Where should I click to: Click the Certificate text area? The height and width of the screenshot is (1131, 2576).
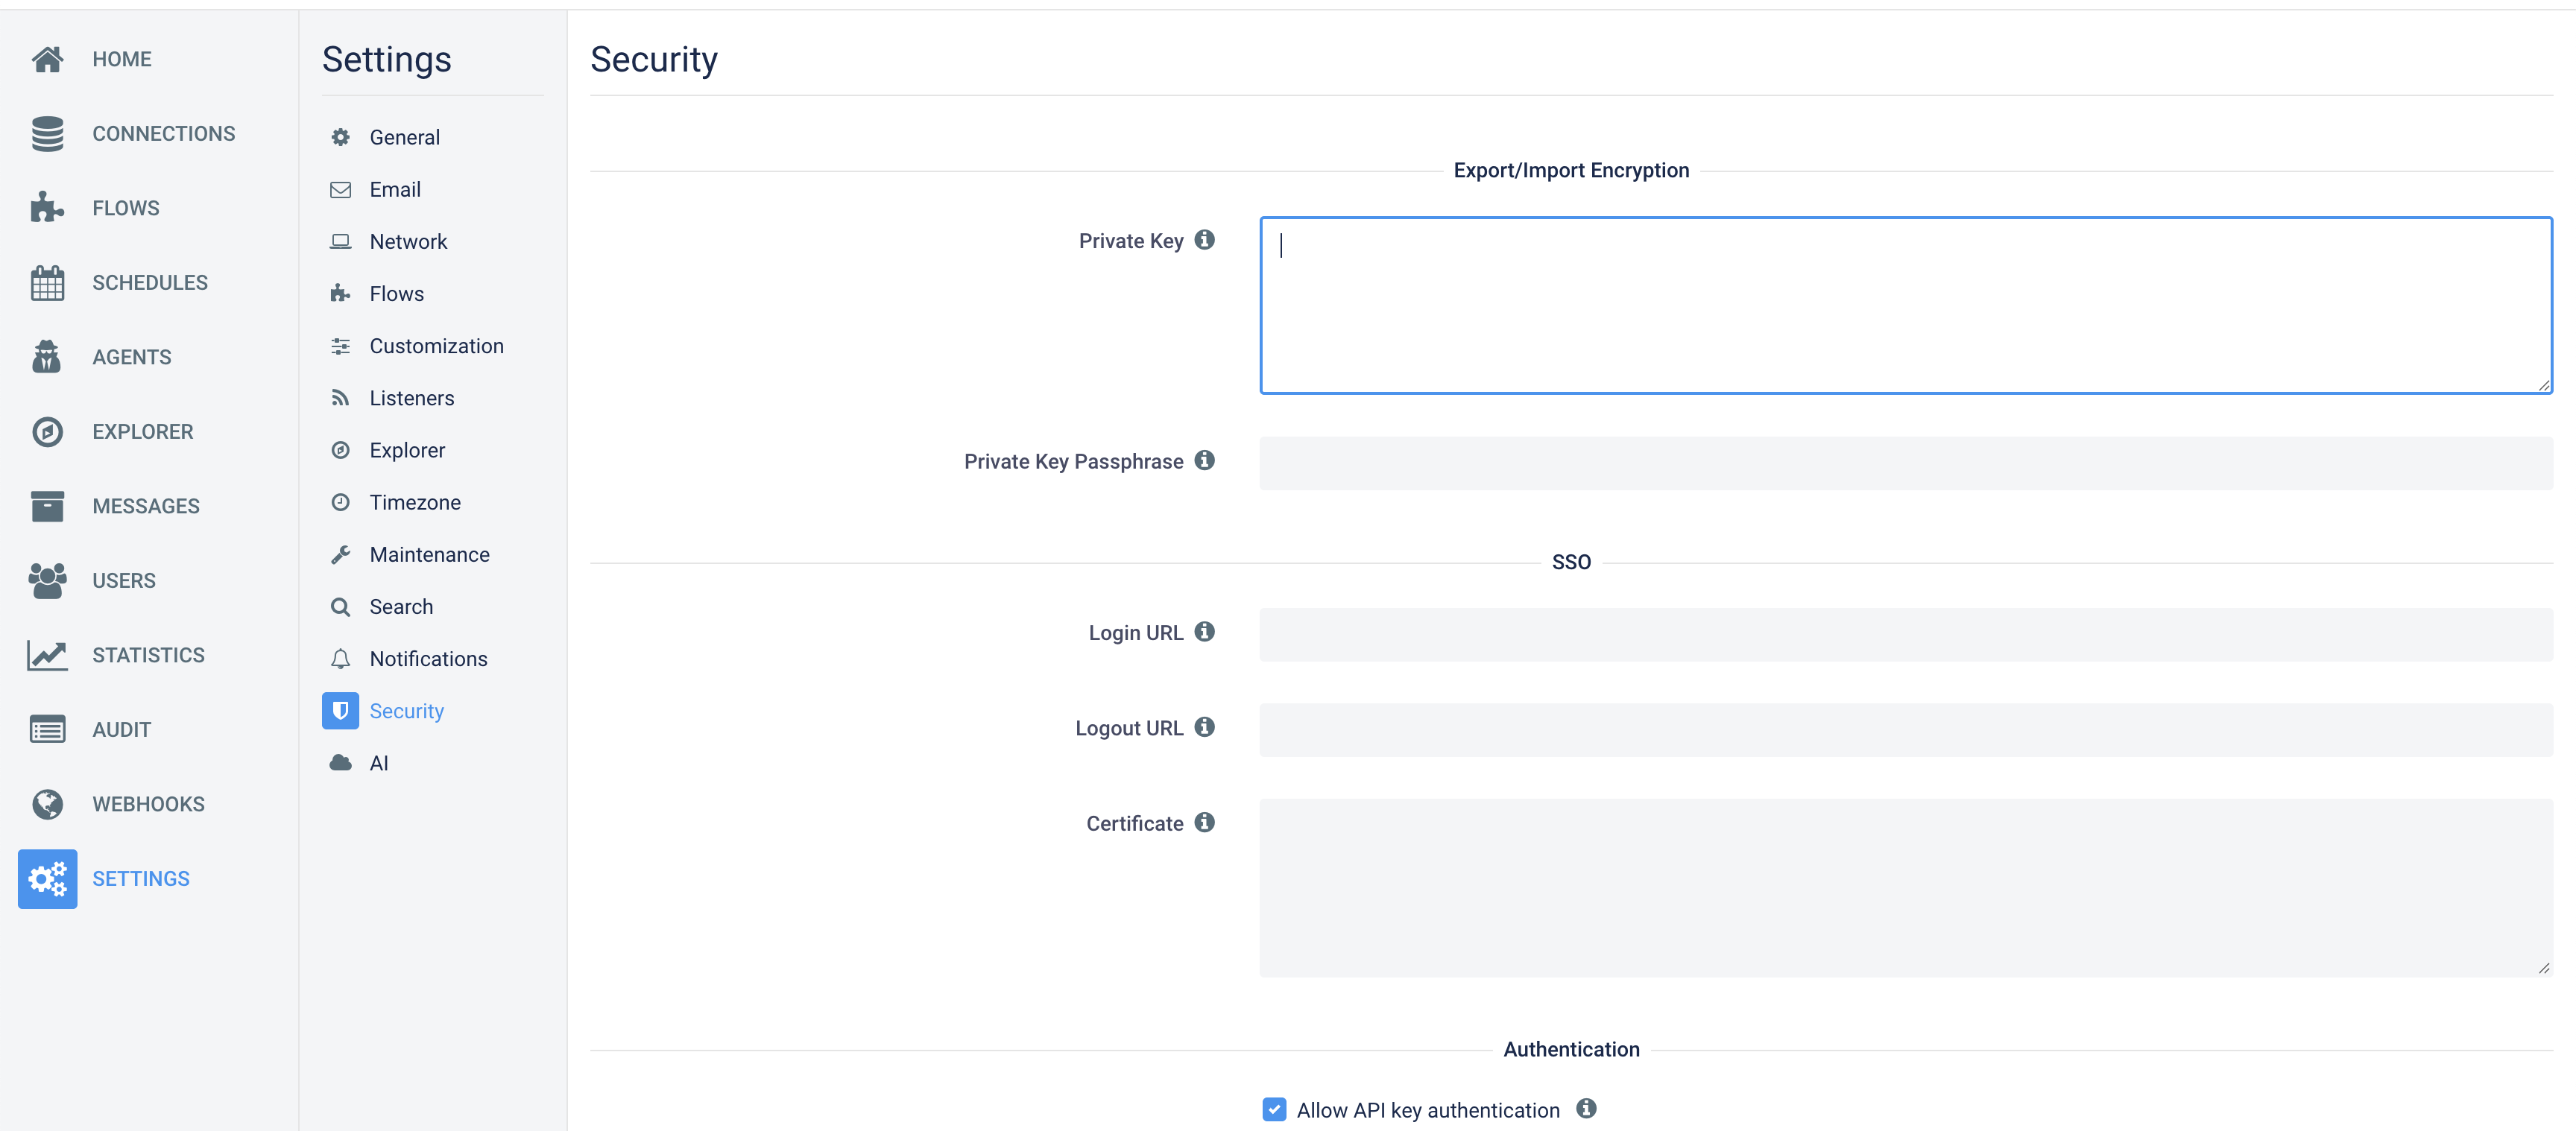[1906, 887]
